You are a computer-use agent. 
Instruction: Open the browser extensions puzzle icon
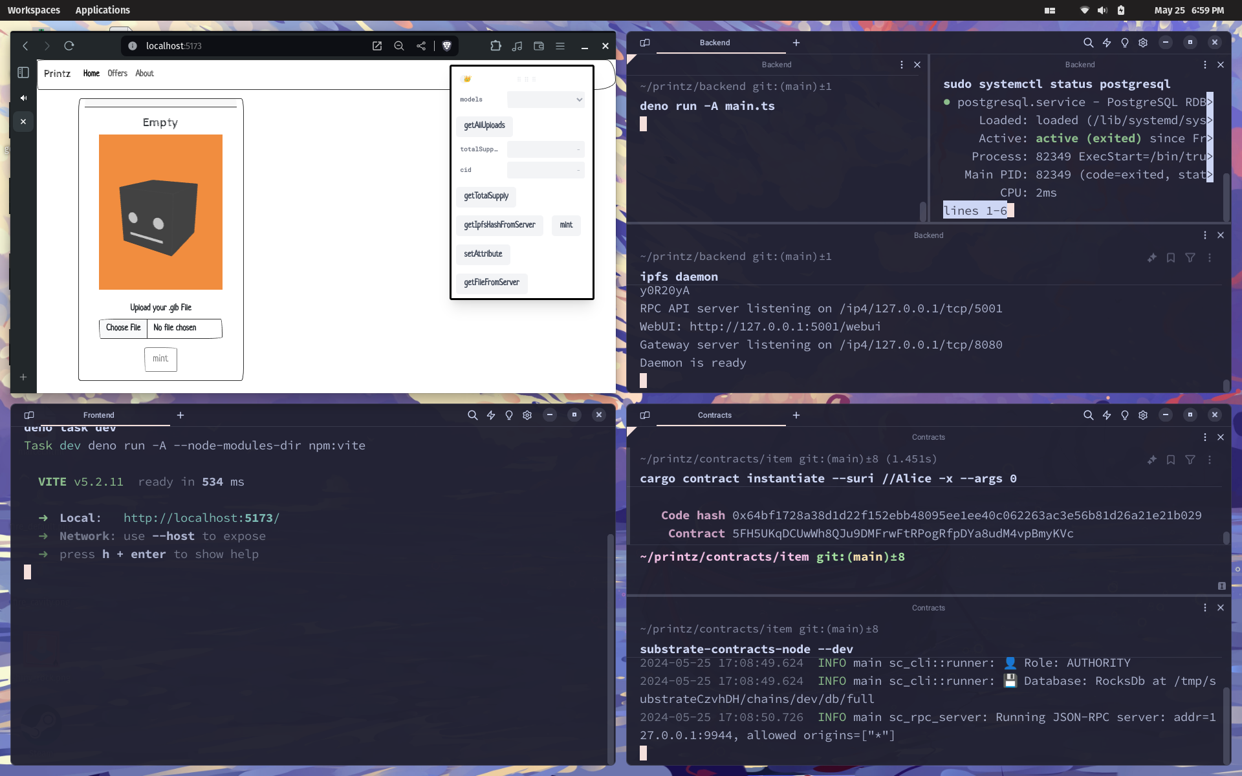pos(496,46)
